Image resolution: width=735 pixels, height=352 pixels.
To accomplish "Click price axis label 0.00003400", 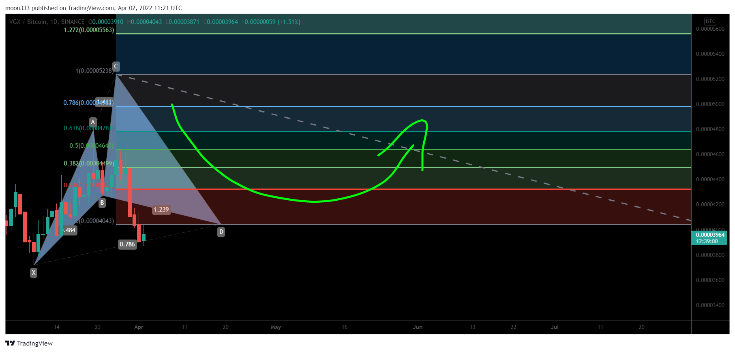I will click(x=710, y=305).
